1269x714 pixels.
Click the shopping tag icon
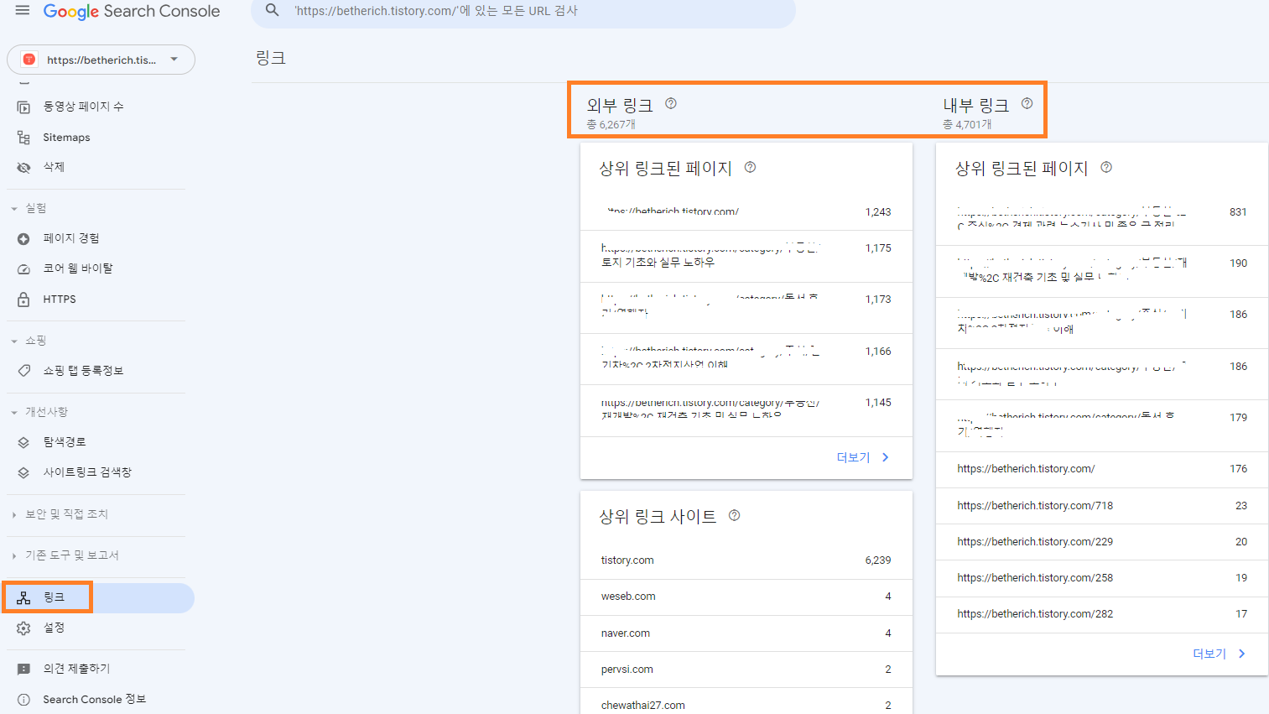pos(23,371)
